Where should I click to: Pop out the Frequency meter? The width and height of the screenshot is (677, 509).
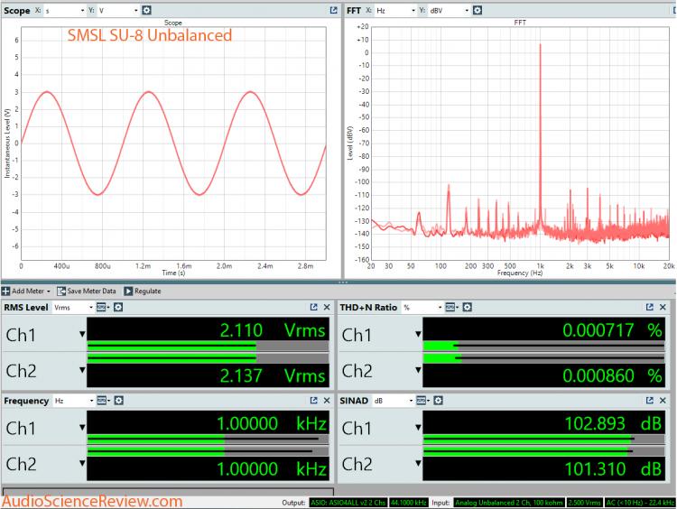click(x=312, y=400)
